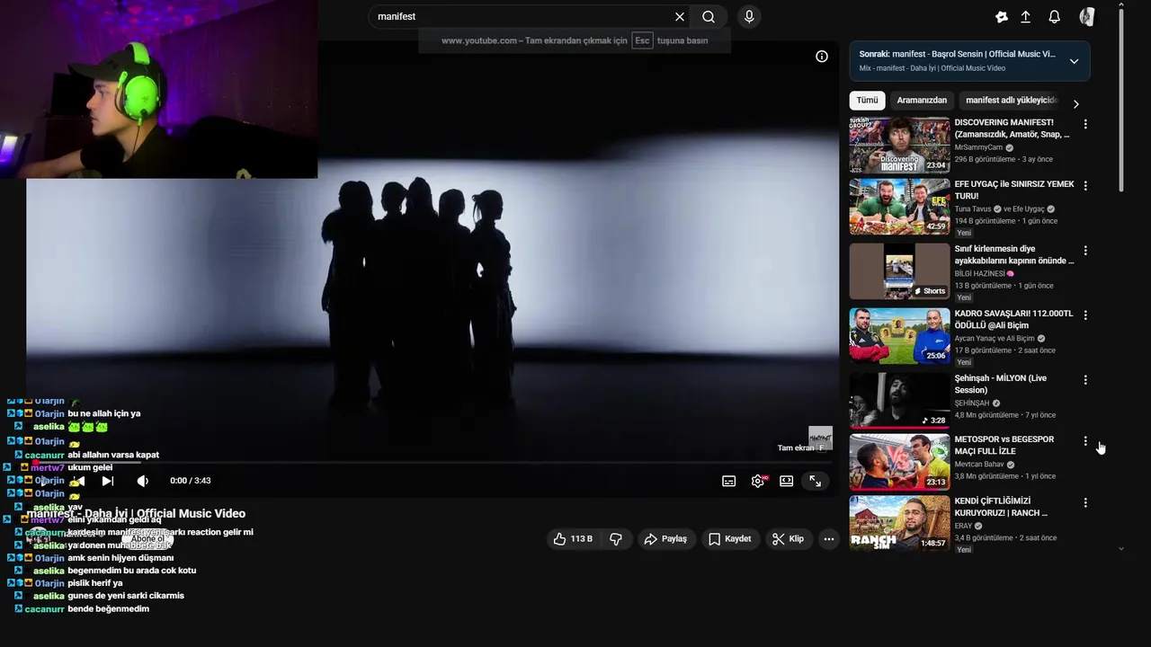This screenshot has height=647, width=1151.
Task: Open the account avatar menu
Action: tap(1086, 17)
